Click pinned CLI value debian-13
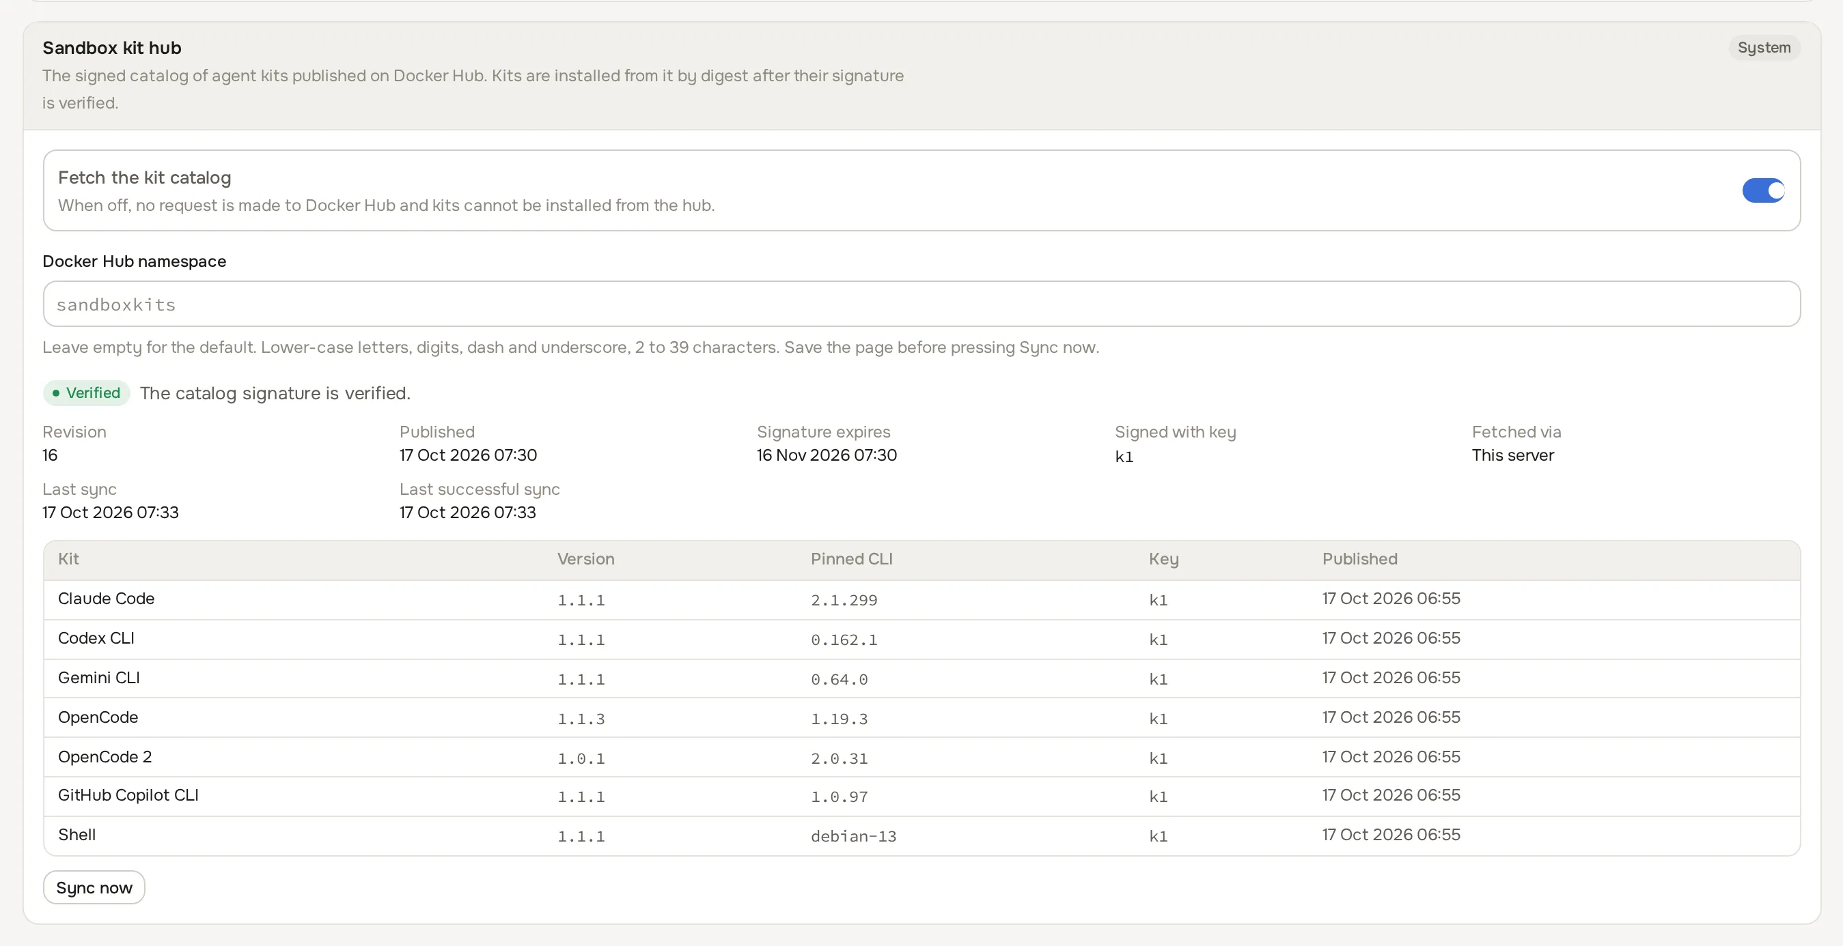The image size is (1843, 946). tap(853, 836)
